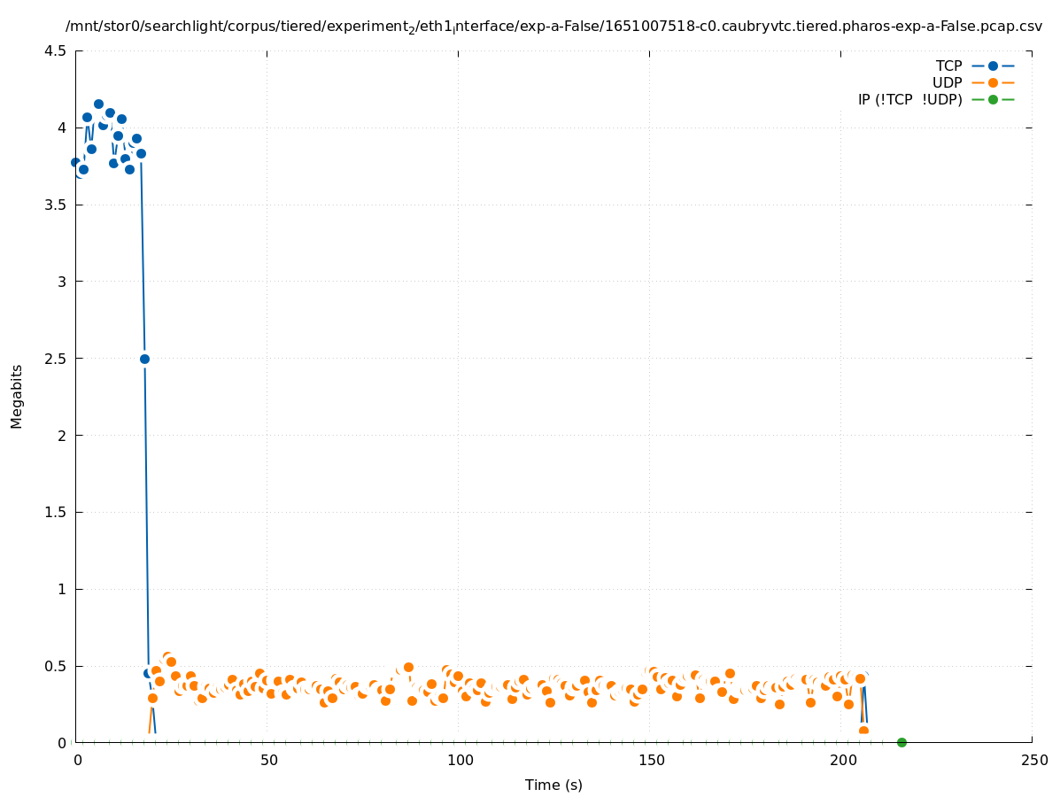Click the Megabits y-axis label
Screen dimensions: 1060x797
[x=17, y=396]
